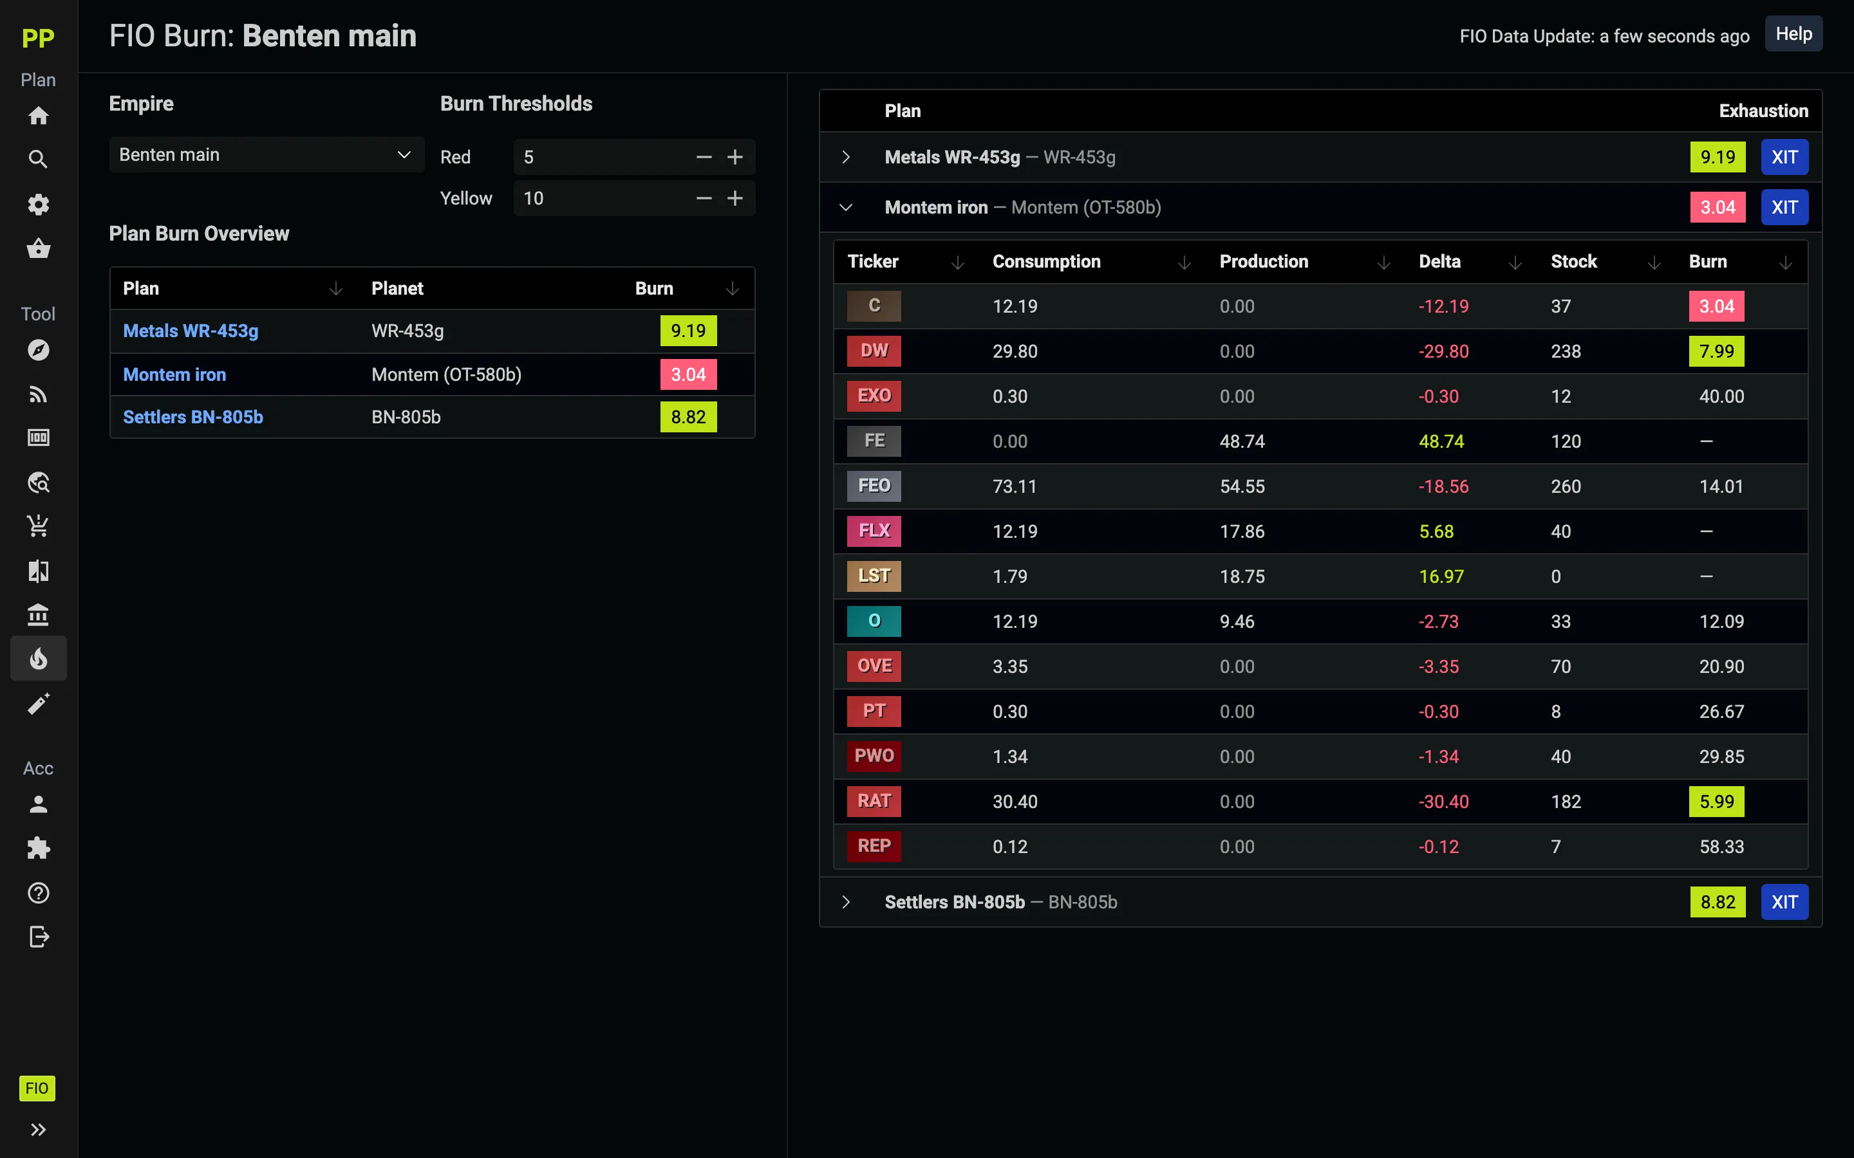This screenshot has width=1854, height=1158.
Task: Open the Metals WR-453g plan link
Action: 191,331
